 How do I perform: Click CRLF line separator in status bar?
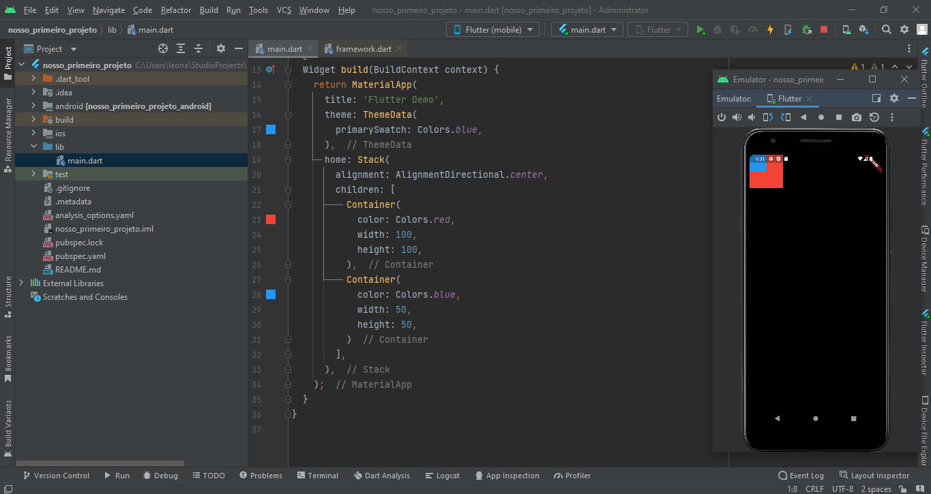(814, 489)
